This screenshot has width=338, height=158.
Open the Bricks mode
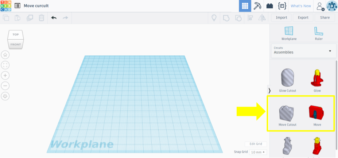tap(270, 6)
